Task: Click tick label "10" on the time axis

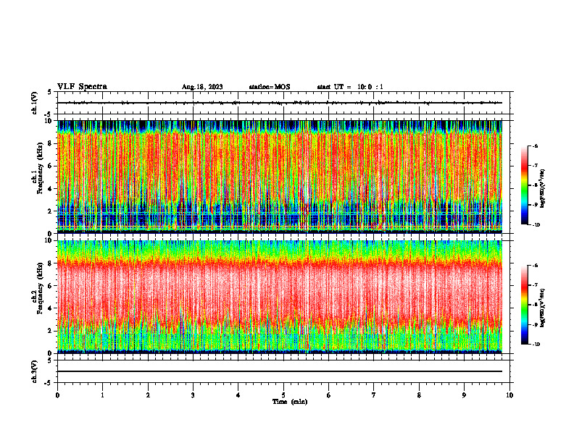Action: click(x=509, y=395)
